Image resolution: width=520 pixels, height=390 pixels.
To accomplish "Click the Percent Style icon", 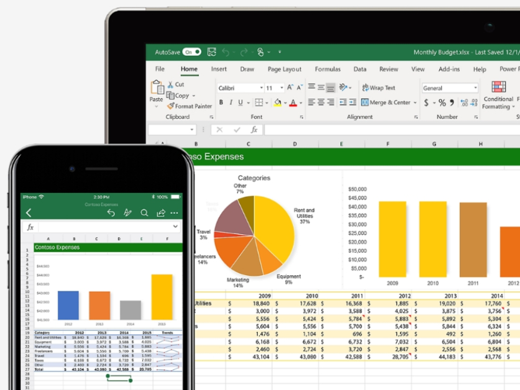I will click(x=442, y=103).
